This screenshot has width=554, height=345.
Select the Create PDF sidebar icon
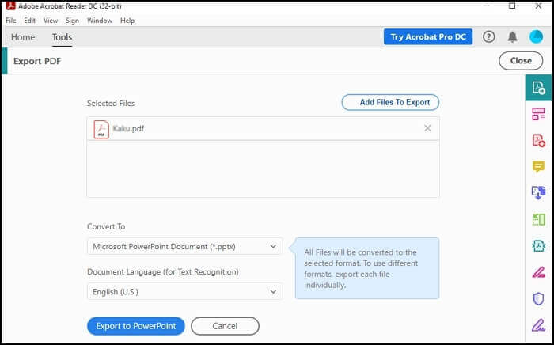coord(539,141)
